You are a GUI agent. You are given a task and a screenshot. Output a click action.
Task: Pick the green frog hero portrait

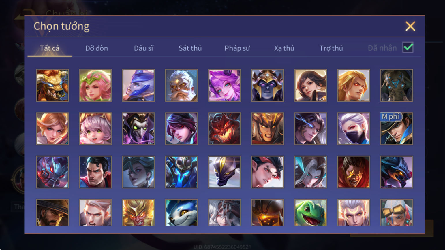(310, 213)
